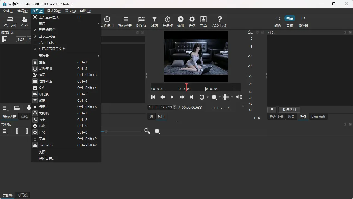The height and width of the screenshot is (199, 353).
Task: Click the 滤镜 funnel toolbar icon
Action: 155,22
